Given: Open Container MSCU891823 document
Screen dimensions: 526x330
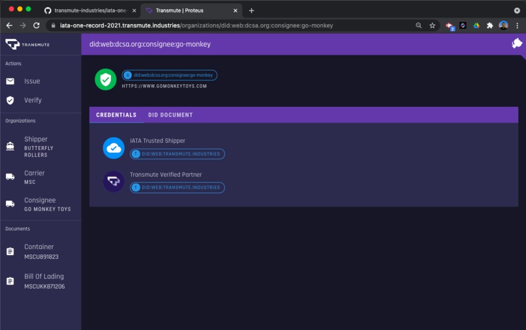Looking at the screenshot, I should [40, 252].
